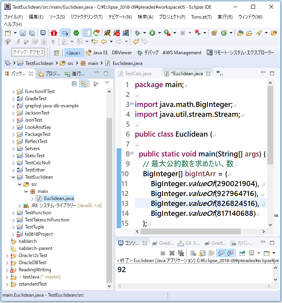Click the editor vertical scrollbar thumb

[x=270, y=125]
